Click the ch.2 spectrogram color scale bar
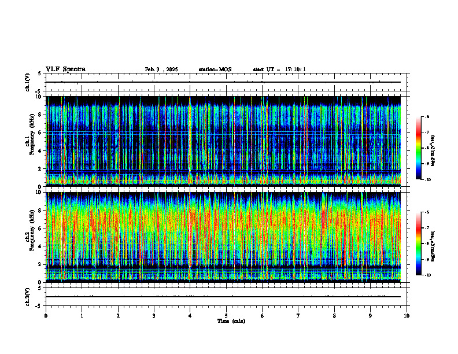This screenshot has width=458, height=354. click(419, 244)
